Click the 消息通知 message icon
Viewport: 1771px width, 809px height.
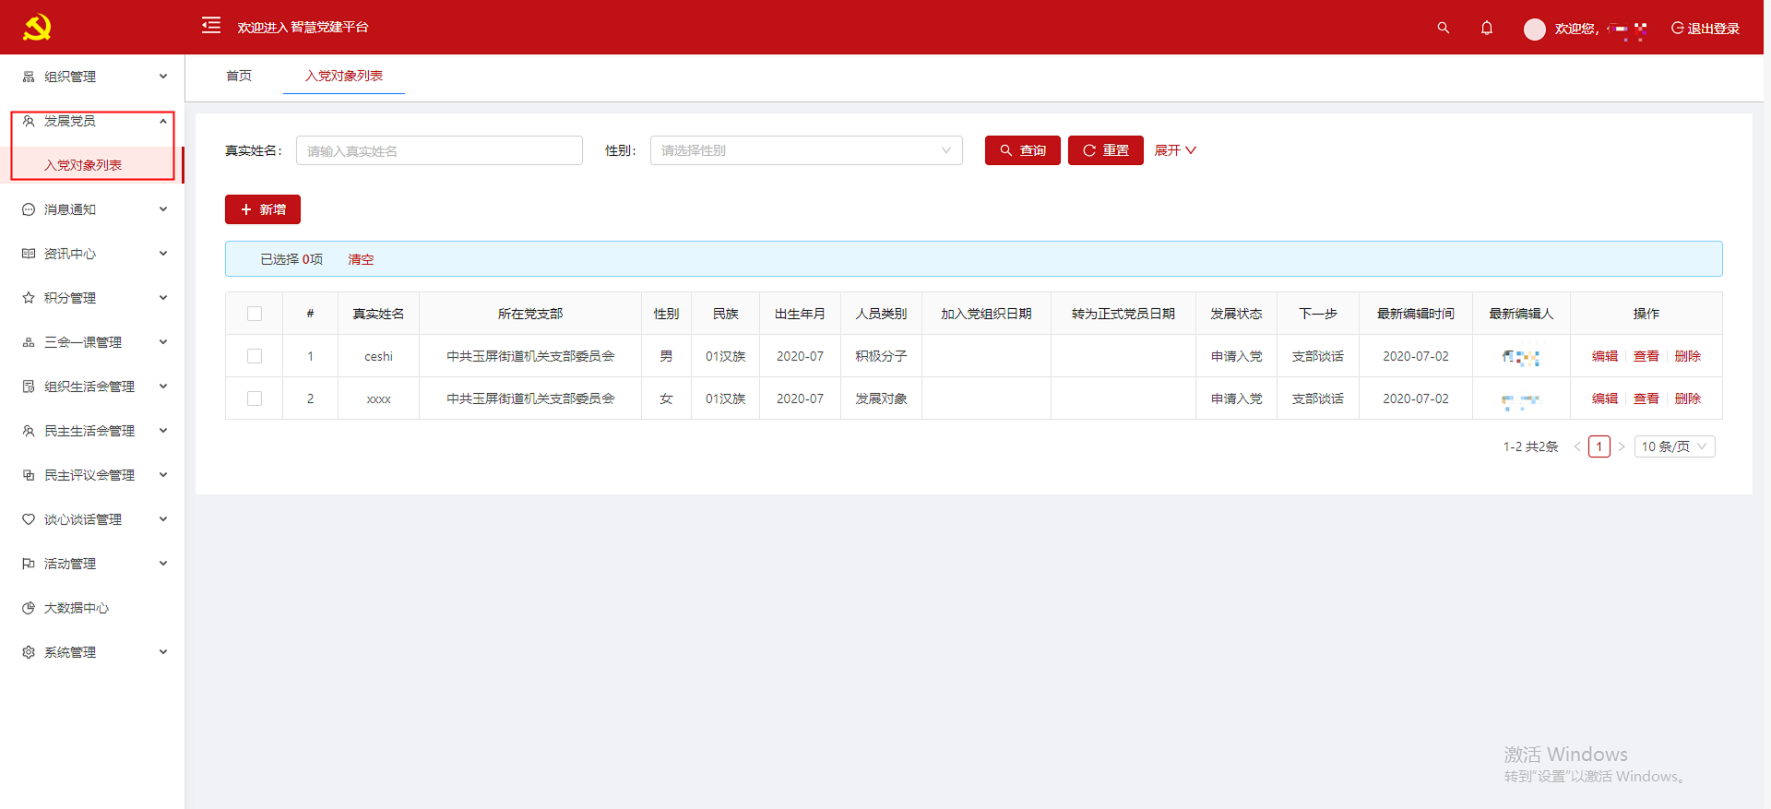point(29,209)
